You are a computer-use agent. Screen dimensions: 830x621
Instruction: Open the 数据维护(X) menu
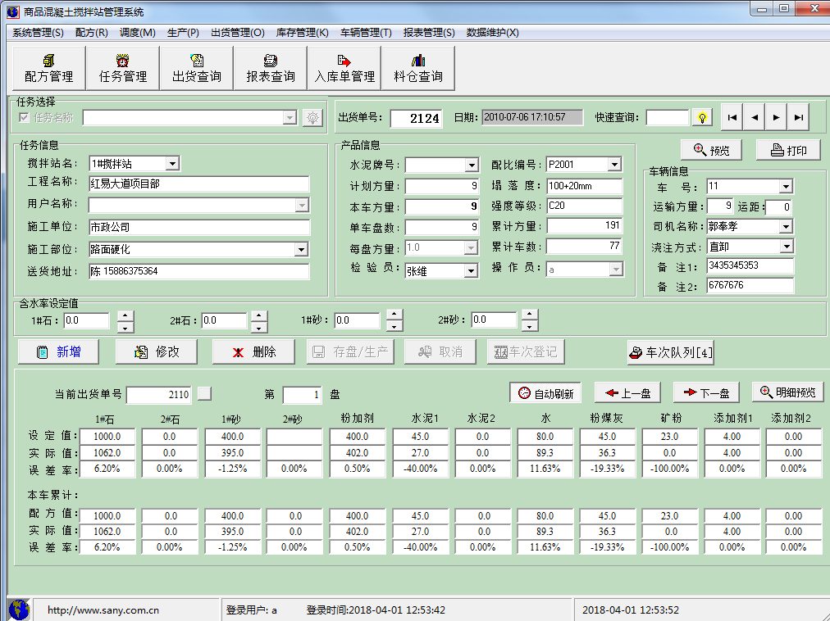[492, 33]
